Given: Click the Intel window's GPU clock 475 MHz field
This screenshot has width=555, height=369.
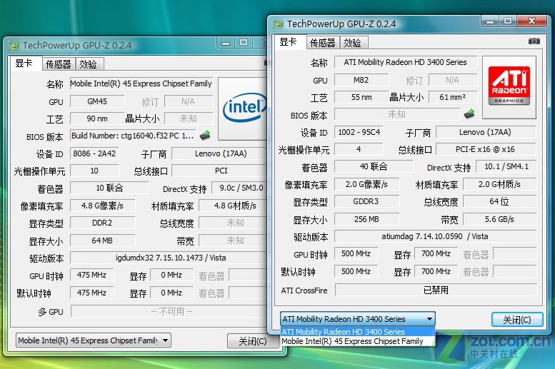Looking at the screenshot, I should pyautogui.click(x=91, y=275).
